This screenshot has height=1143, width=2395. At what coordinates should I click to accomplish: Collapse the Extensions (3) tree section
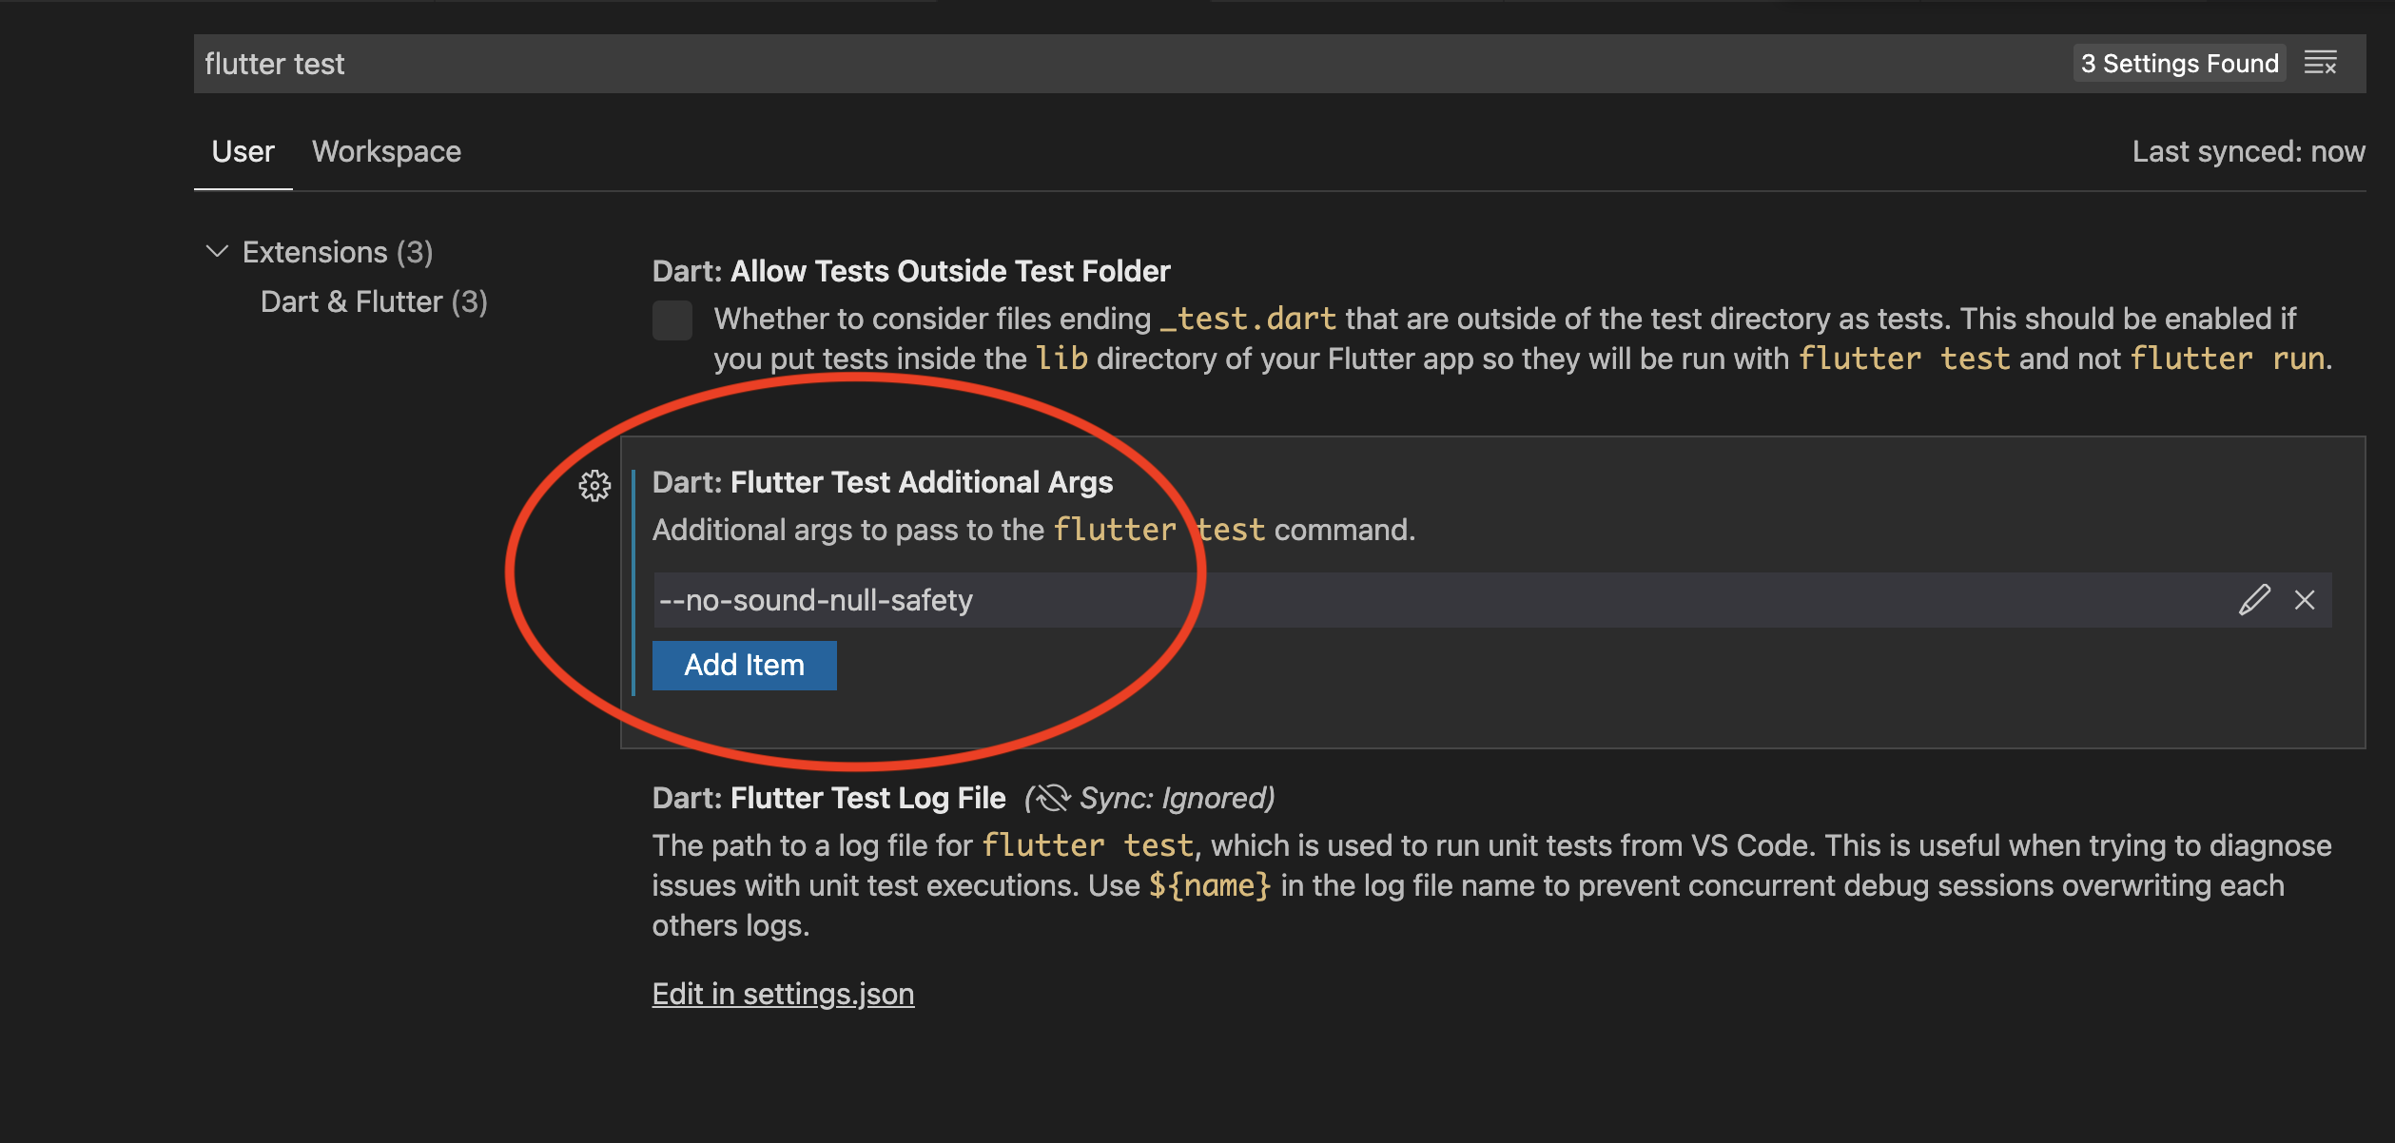217,252
